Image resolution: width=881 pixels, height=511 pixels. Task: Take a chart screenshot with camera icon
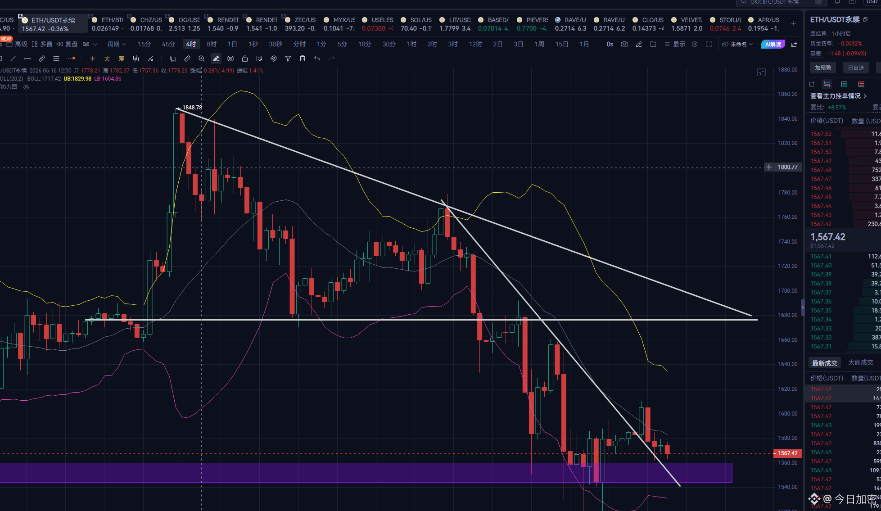pyautogui.click(x=624, y=44)
